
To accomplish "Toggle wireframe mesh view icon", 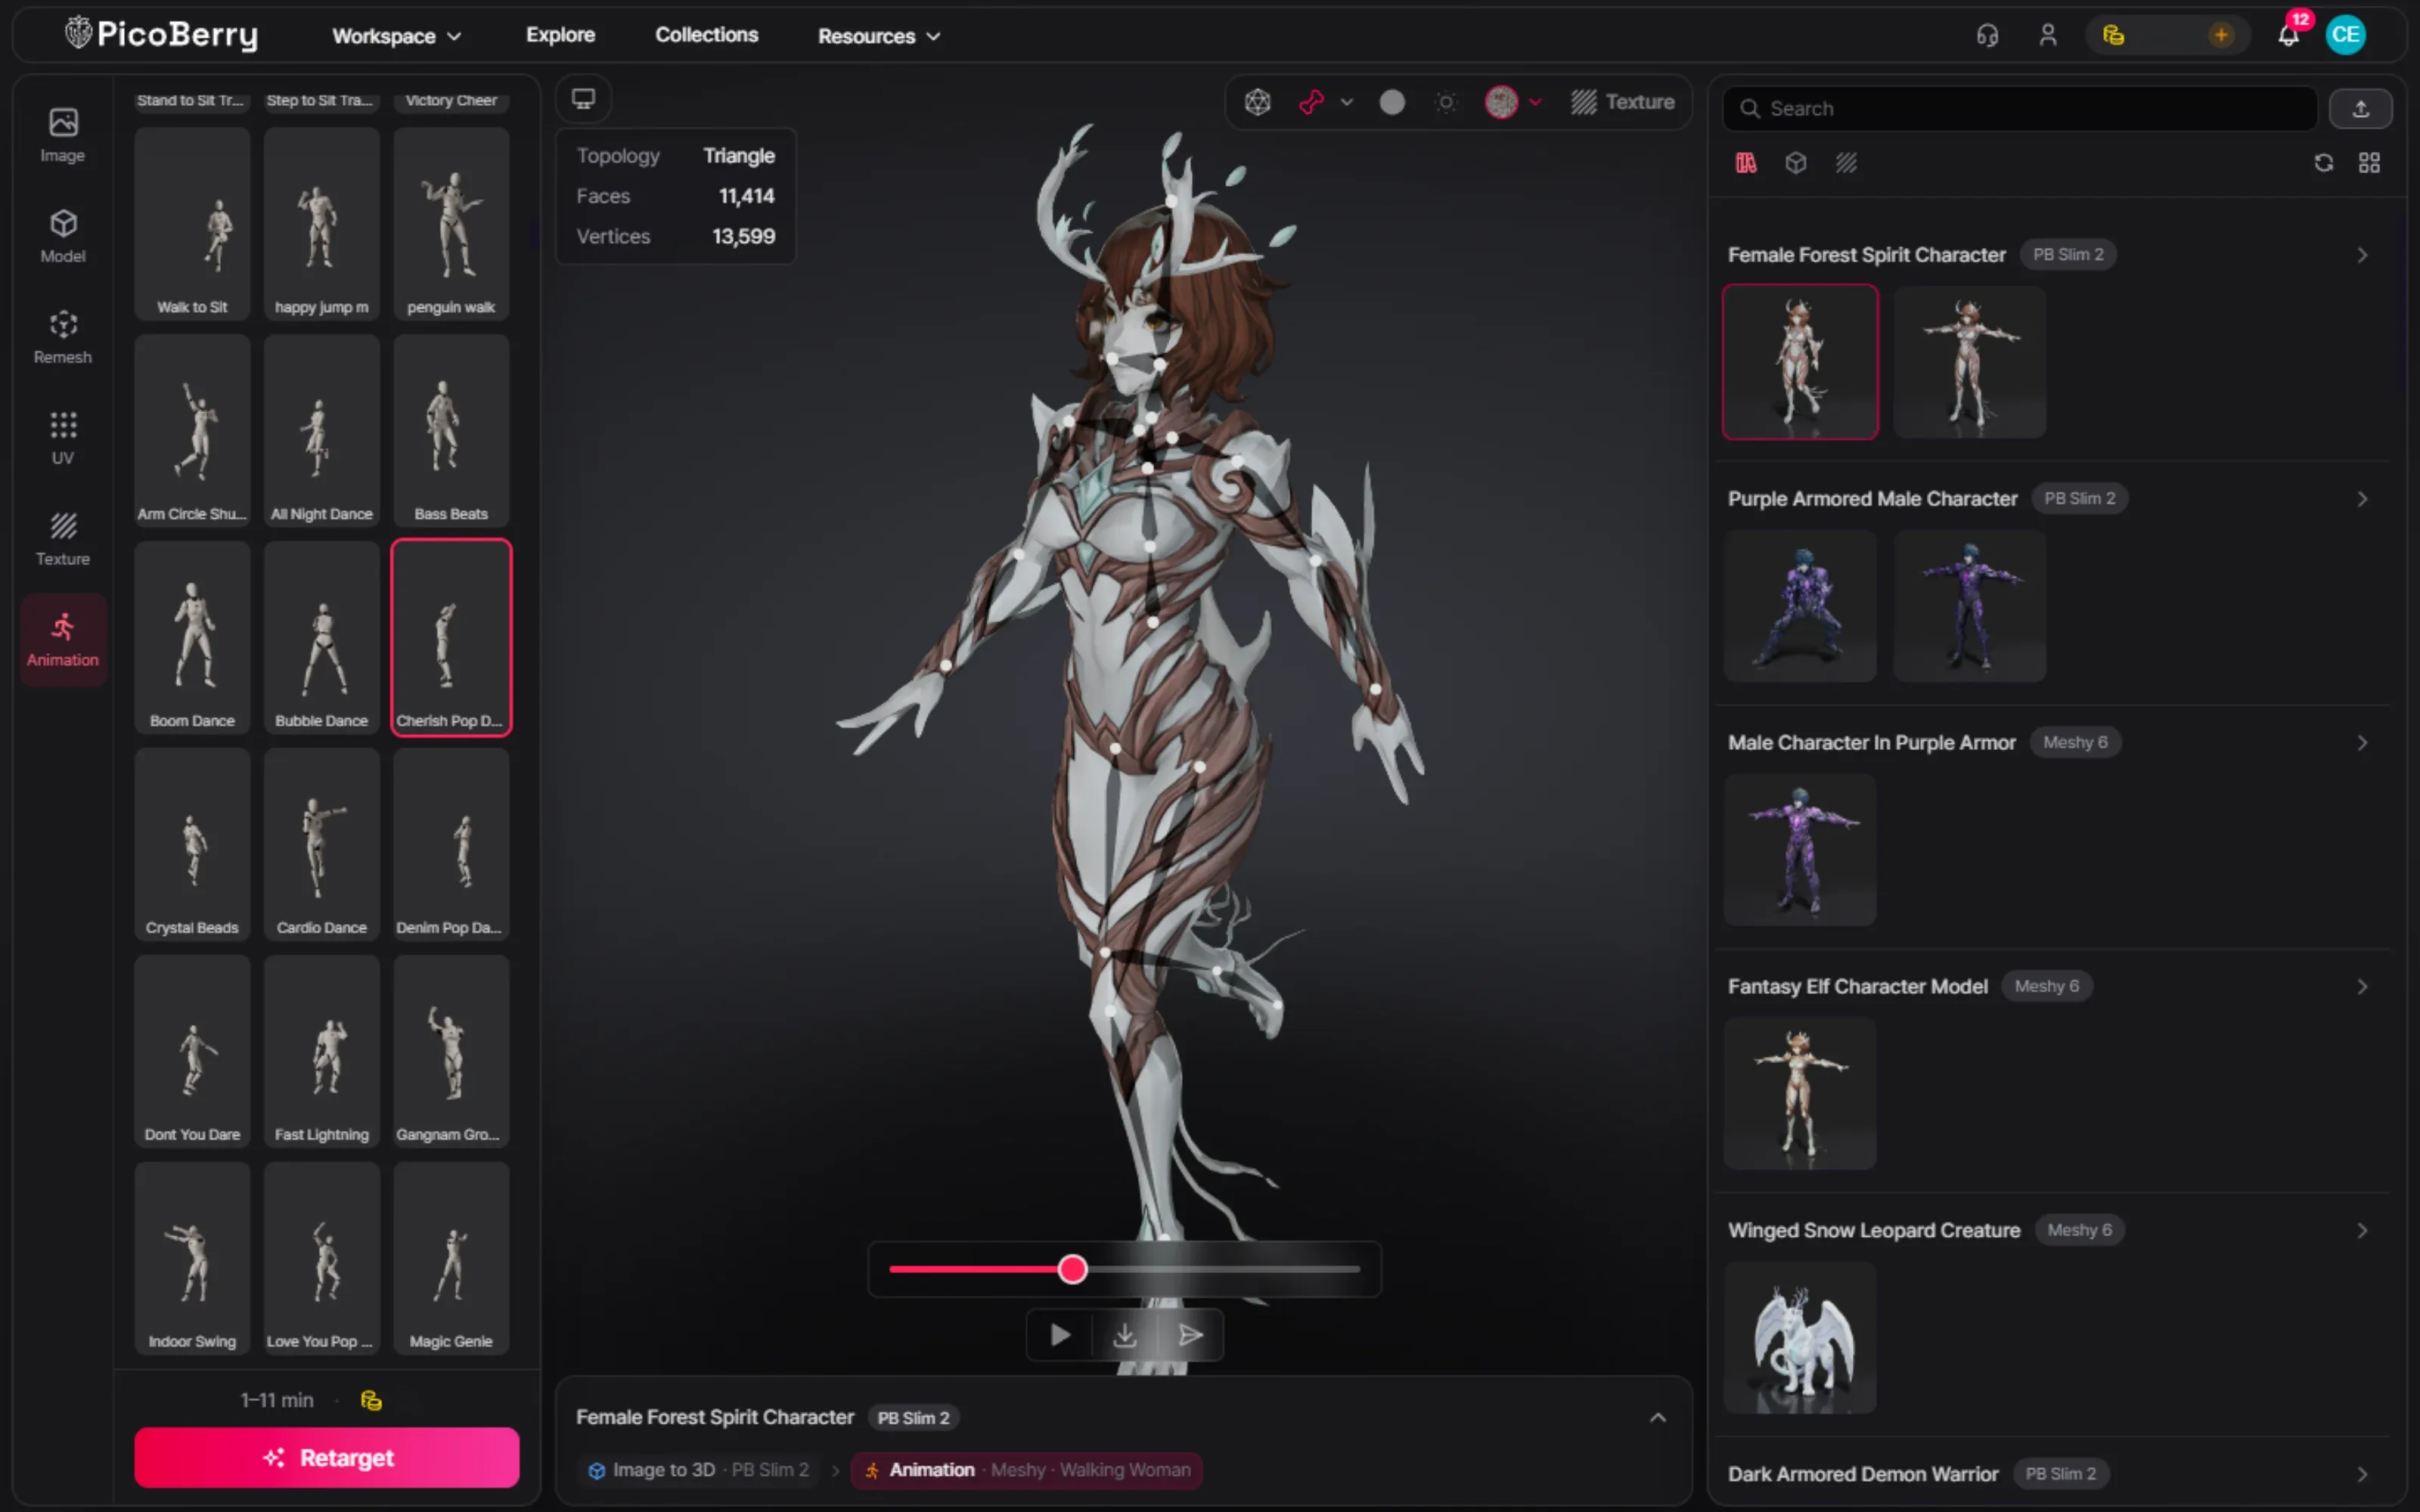I will click(1258, 102).
